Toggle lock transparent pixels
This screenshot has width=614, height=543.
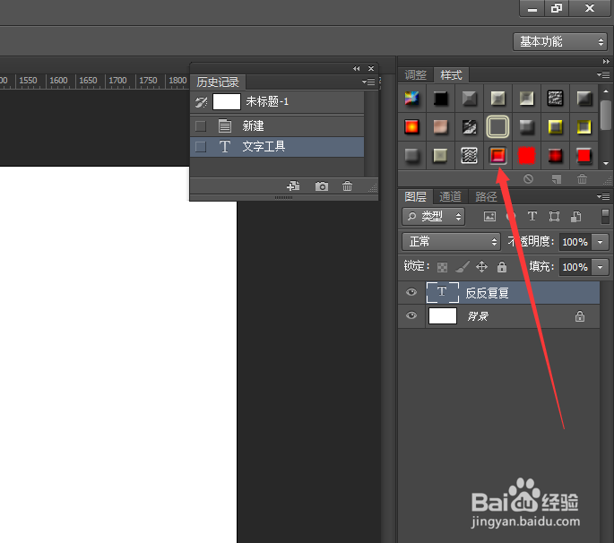pos(442,267)
